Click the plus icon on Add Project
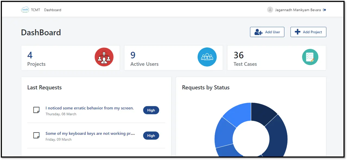 (297, 32)
